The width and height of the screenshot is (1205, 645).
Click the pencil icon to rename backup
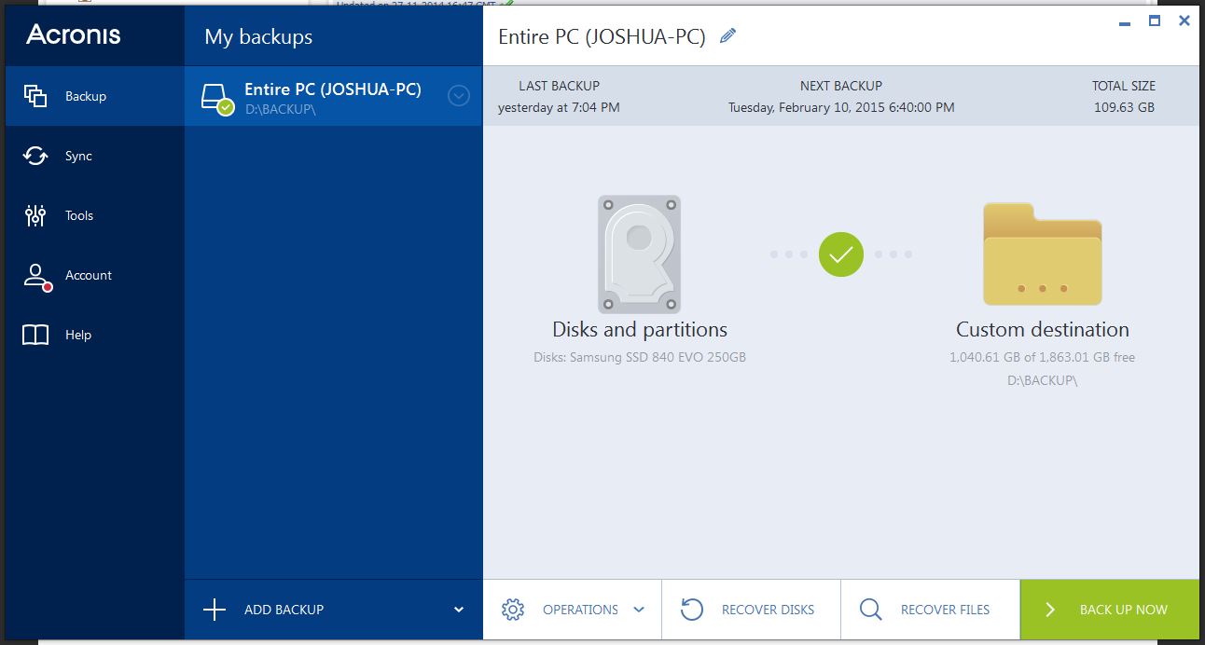728,36
